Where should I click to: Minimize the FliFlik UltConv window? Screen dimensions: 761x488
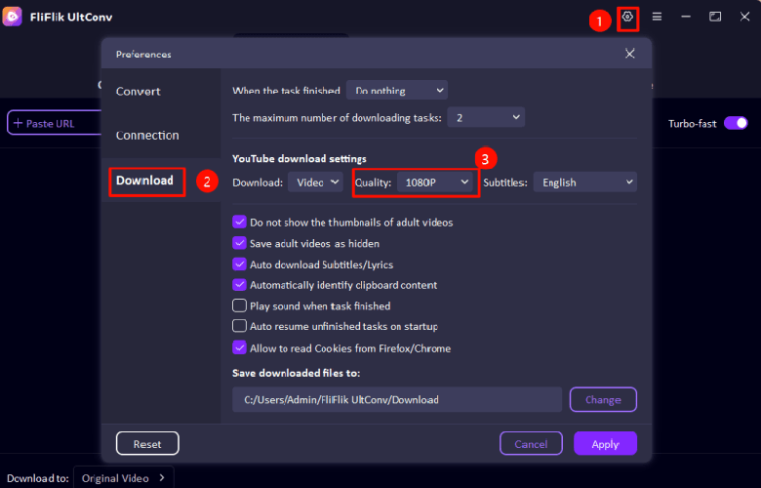click(686, 17)
